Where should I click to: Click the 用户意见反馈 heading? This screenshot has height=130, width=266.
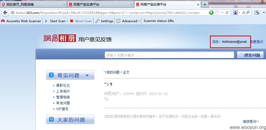(95, 39)
